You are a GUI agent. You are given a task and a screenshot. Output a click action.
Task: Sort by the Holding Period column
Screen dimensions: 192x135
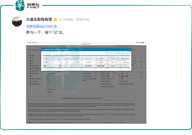coord(125,59)
